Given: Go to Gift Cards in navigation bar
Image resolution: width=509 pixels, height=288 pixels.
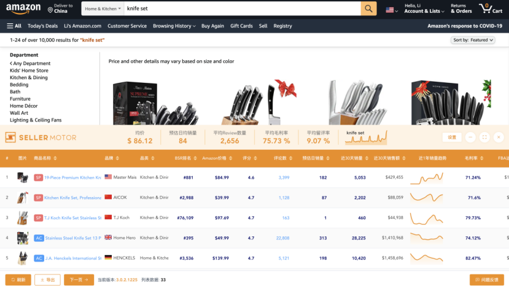Looking at the screenshot, I should (x=241, y=26).
